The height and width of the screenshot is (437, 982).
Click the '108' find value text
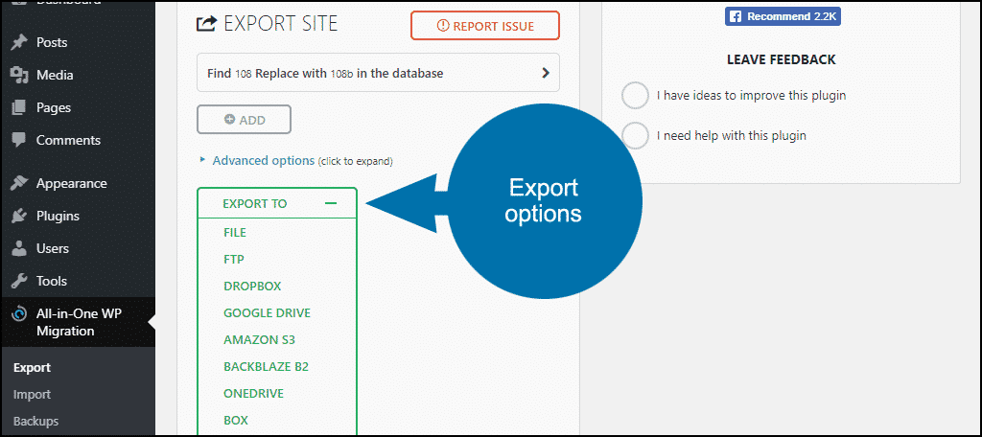click(243, 74)
